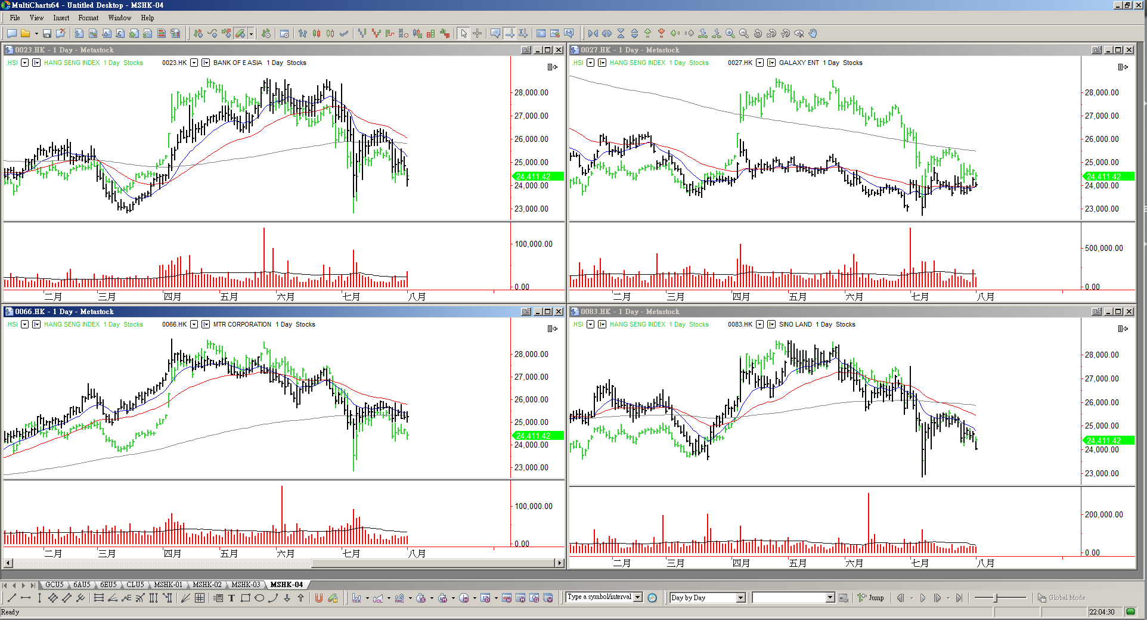Select the Rectangle drawing tool

(x=245, y=598)
